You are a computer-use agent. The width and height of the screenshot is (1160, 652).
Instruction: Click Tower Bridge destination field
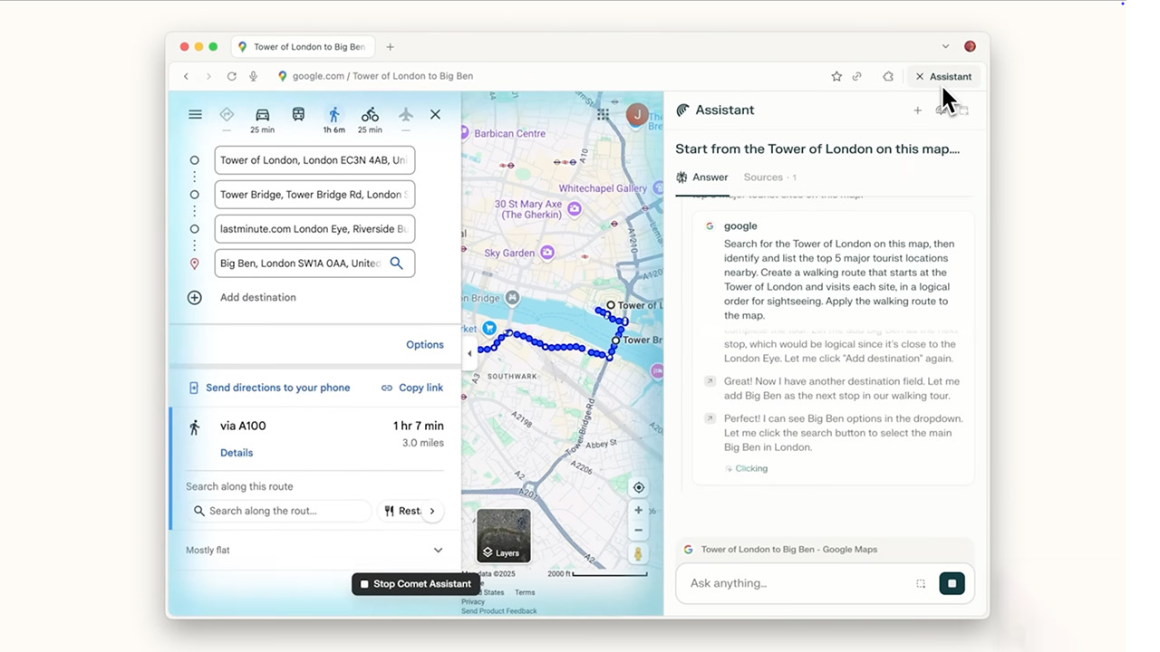[314, 195]
